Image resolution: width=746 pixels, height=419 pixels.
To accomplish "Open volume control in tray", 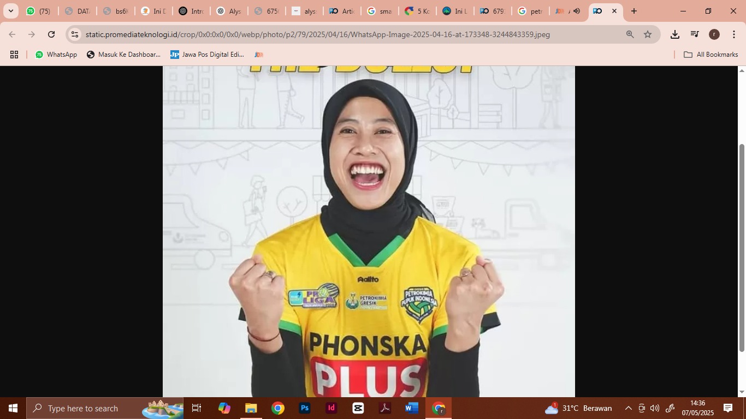I will click(x=655, y=408).
